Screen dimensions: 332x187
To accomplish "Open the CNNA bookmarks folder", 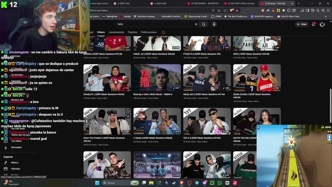I will (x=216, y=16).
